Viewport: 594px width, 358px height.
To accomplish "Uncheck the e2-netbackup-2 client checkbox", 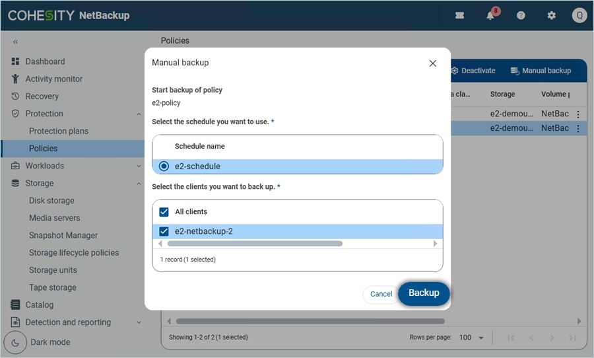I will tap(164, 231).
